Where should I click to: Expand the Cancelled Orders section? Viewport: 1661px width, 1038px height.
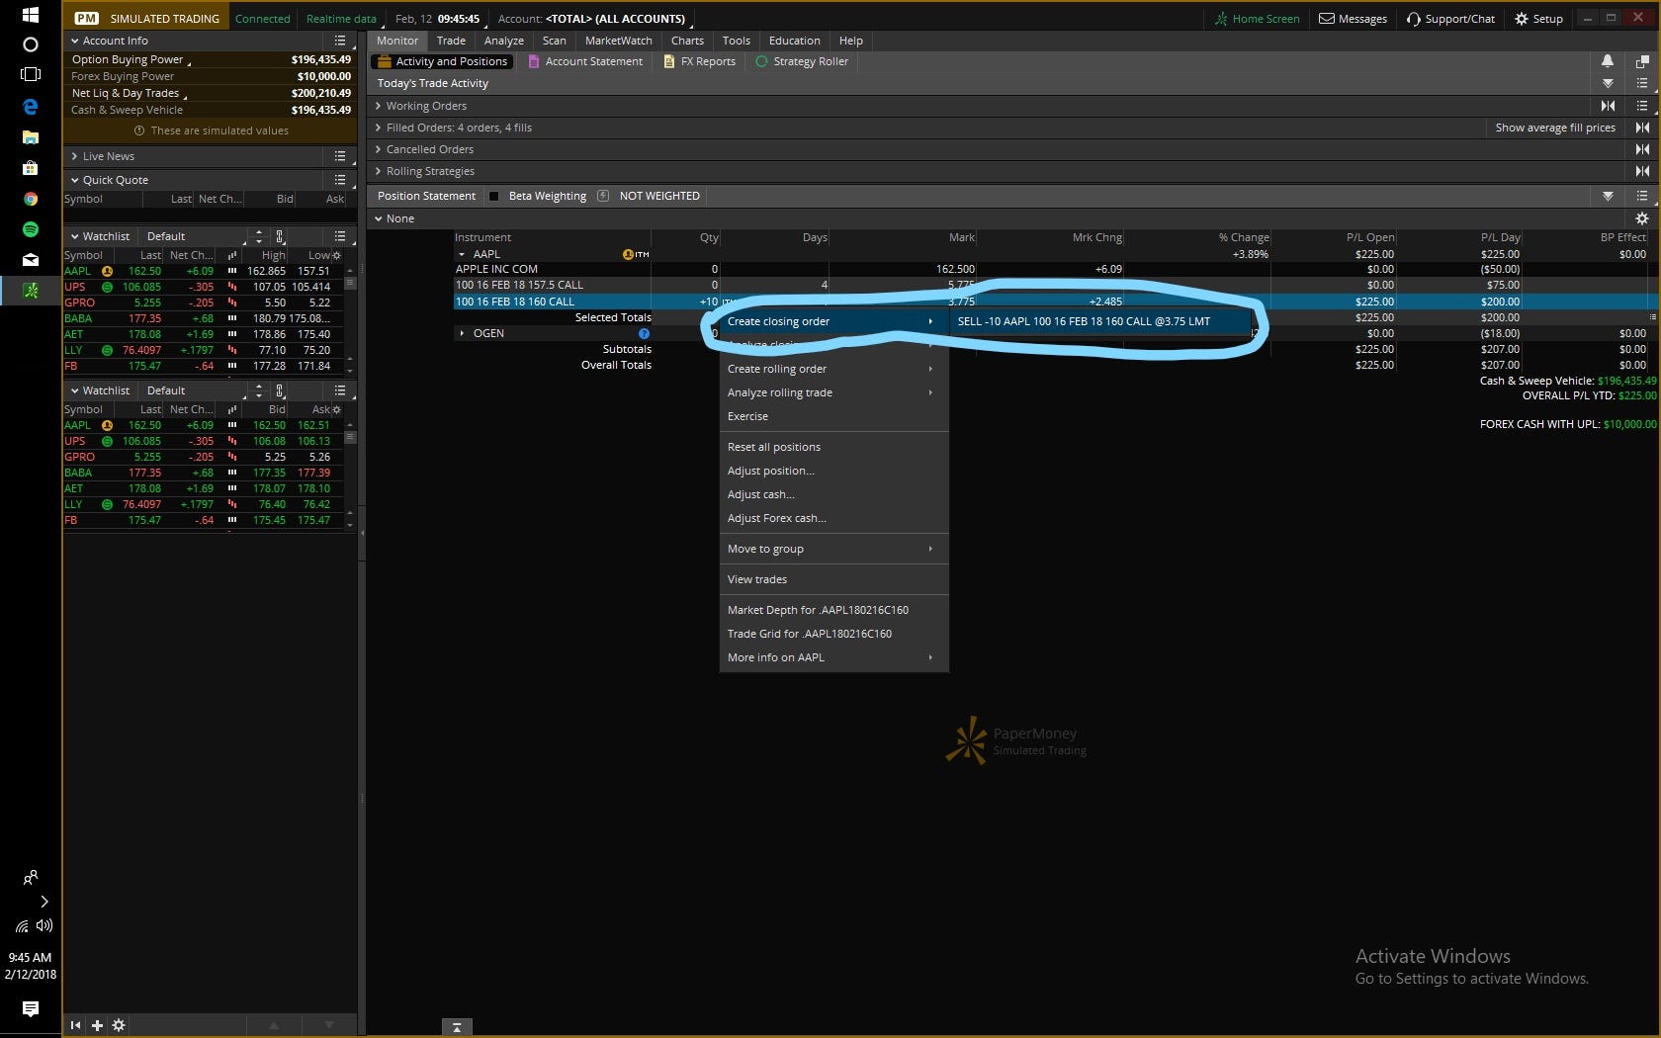point(379,149)
